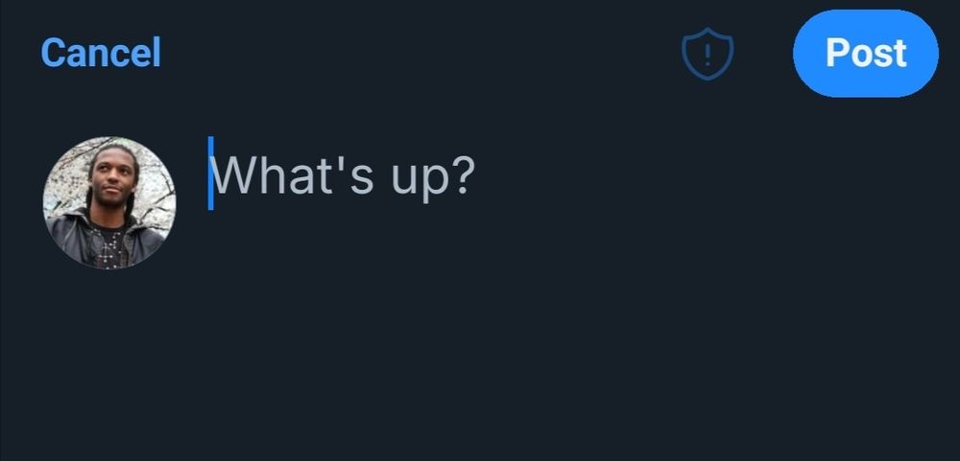This screenshot has width=960, height=461.
Task: Click the shield content warning icon
Action: click(x=708, y=54)
